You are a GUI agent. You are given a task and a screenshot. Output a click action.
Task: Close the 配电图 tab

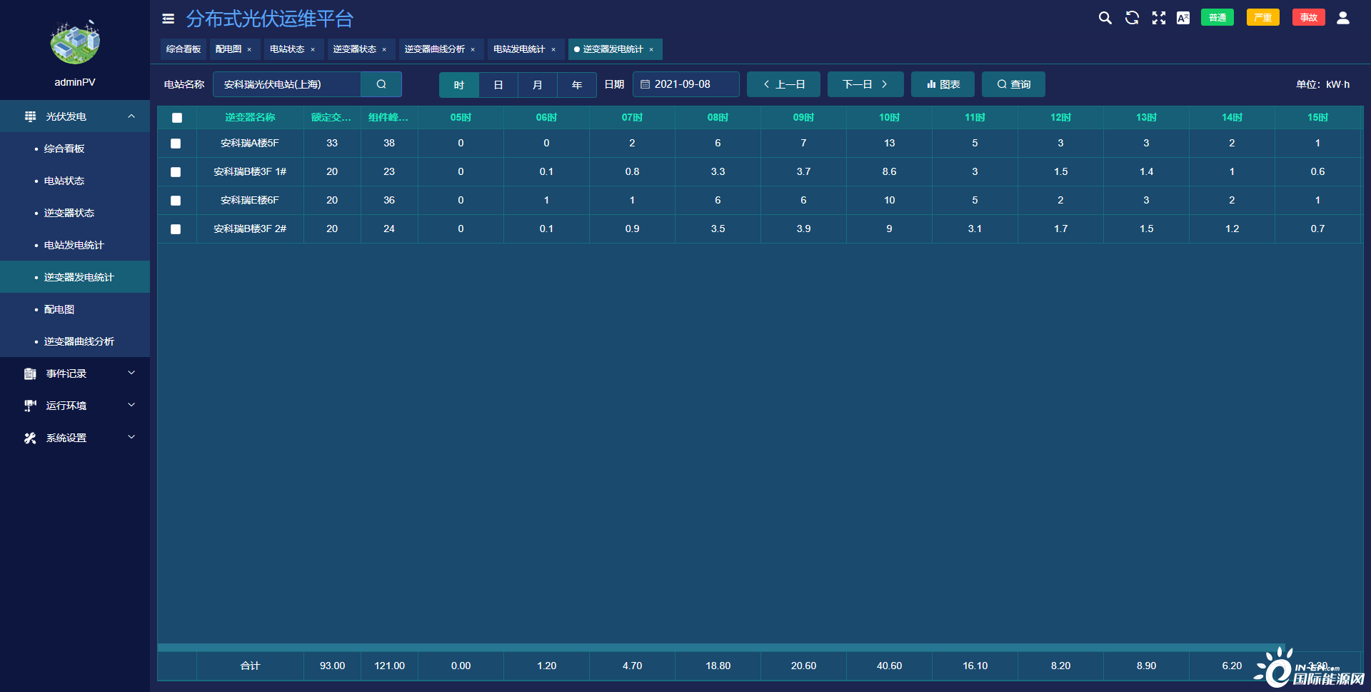coord(249,50)
